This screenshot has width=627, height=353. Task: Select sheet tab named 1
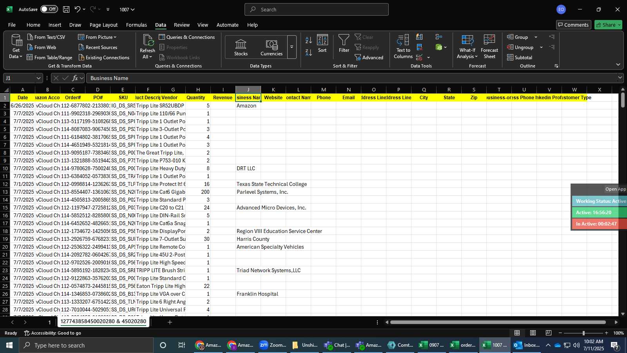point(49,322)
